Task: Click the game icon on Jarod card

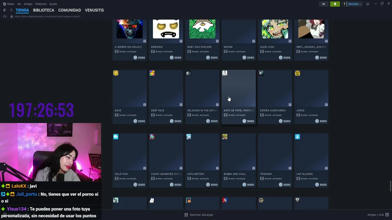Action: click(x=297, y=73)
